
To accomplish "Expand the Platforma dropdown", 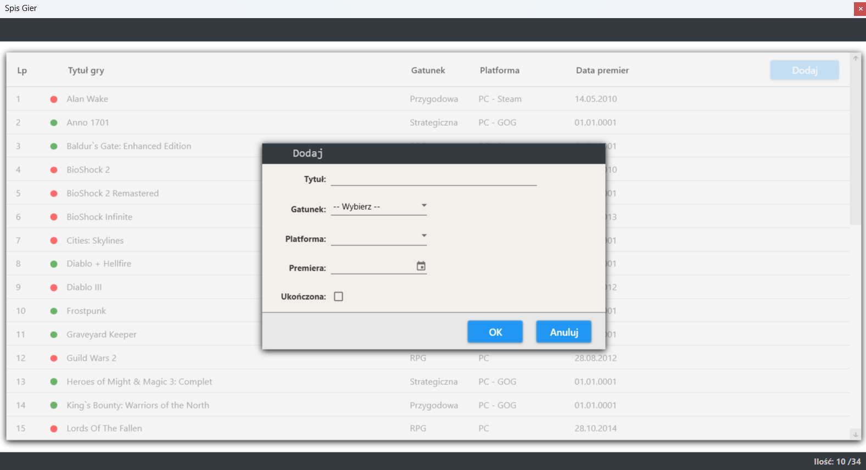I will (423, 236).
